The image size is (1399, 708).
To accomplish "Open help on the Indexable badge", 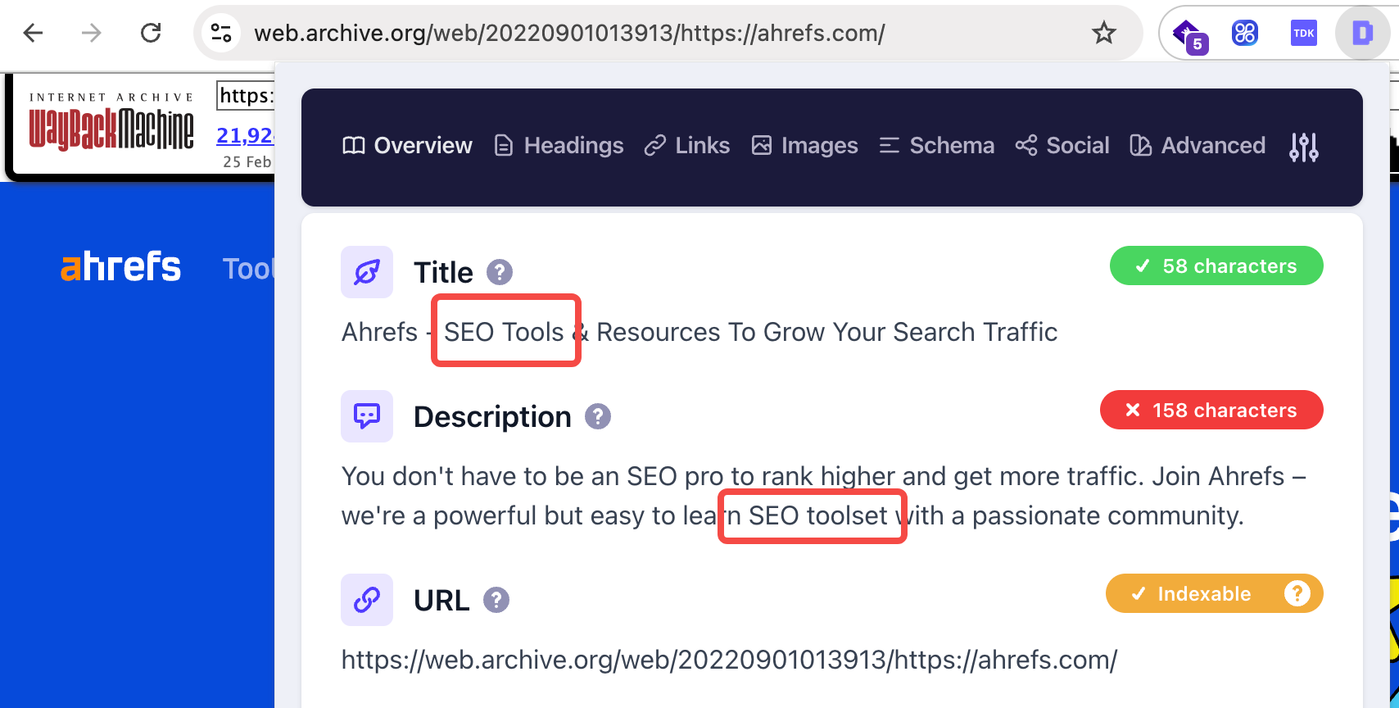I will [x=1297, y=593].
